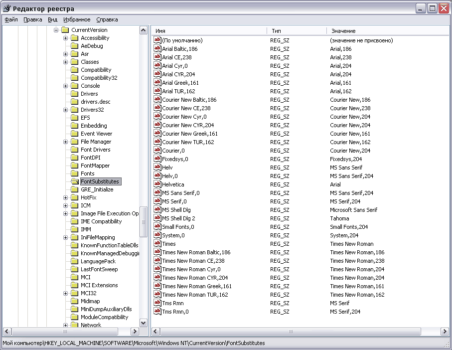Select the Helv,0 entry name

(170, 176)
